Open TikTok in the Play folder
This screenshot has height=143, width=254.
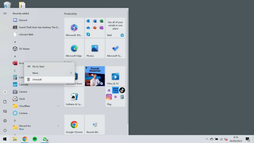coord(122,90)
